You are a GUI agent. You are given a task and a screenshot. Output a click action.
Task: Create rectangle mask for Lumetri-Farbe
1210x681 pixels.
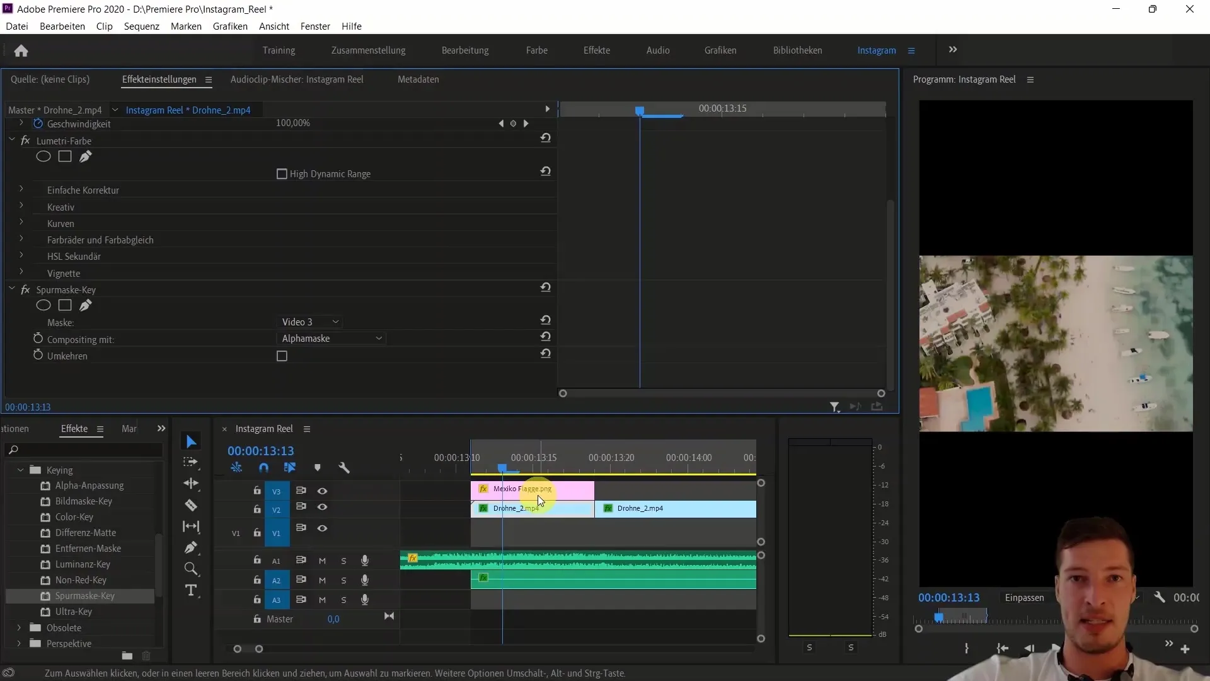[x=65, y=156]
